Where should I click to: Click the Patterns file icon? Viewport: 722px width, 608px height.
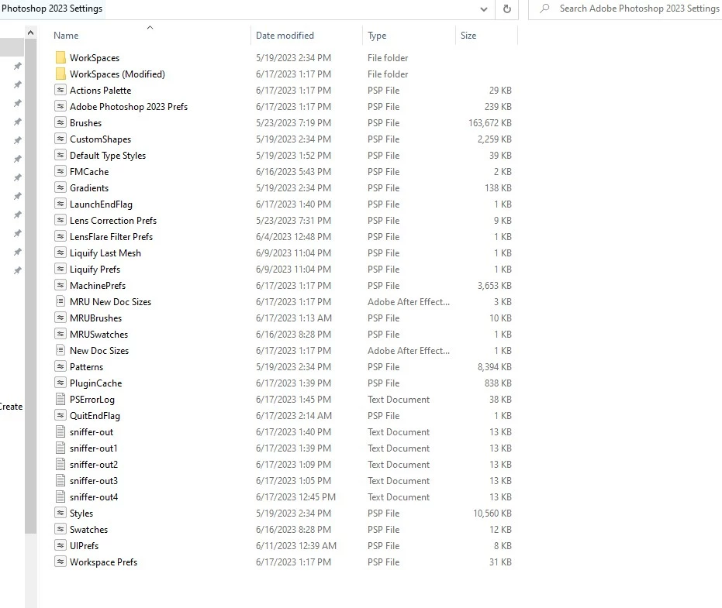[60, 366]
